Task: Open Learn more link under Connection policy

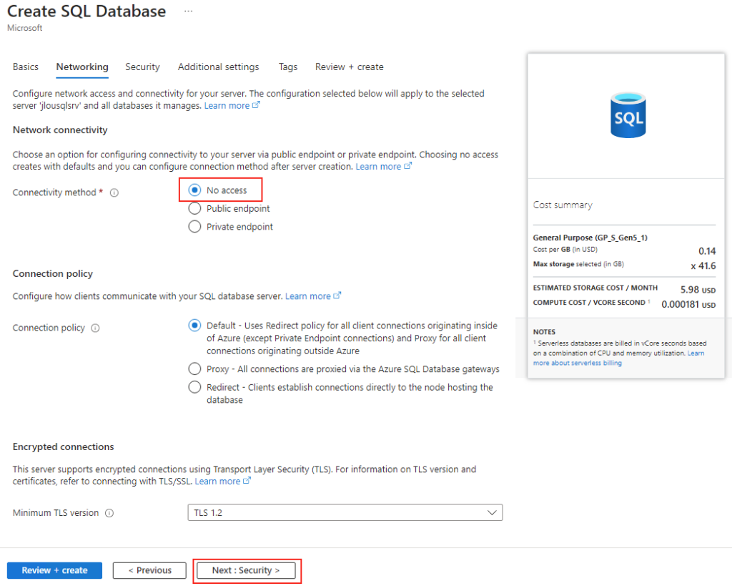Action: point(313,296)
